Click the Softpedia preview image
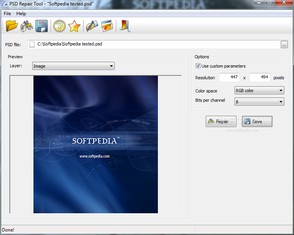 pyautogui.click(x=95, y=144)
